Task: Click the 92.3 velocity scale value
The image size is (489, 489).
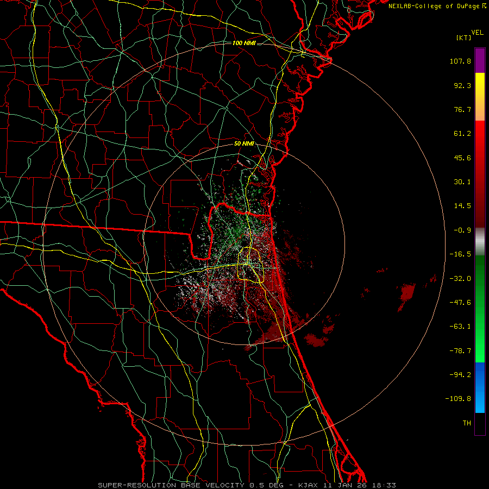Action: coord(462,85)
